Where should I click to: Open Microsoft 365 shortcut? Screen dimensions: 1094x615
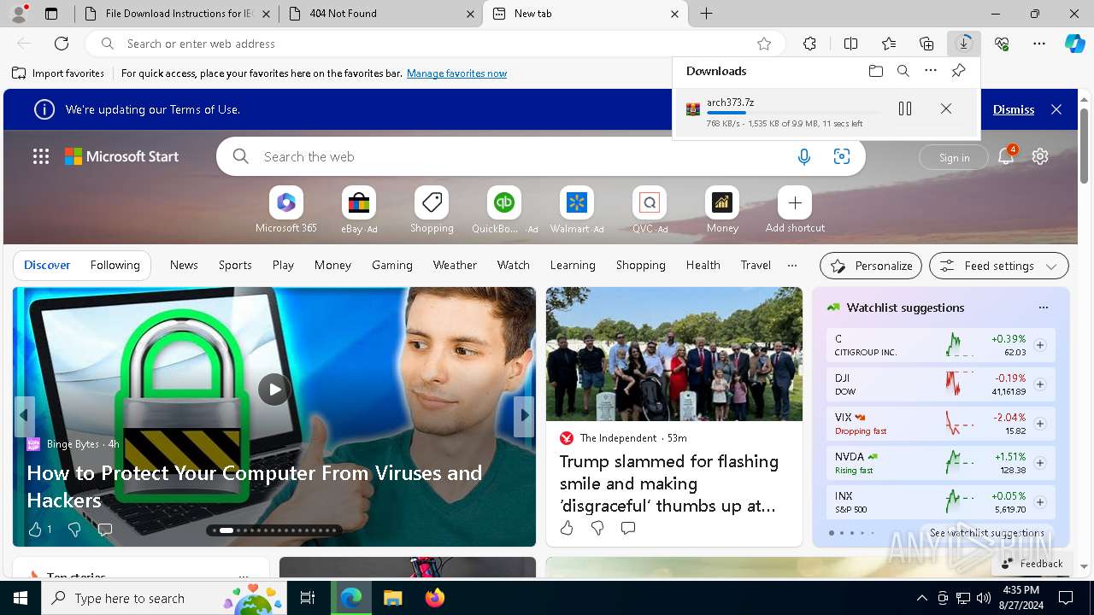[x=286, y=210]
